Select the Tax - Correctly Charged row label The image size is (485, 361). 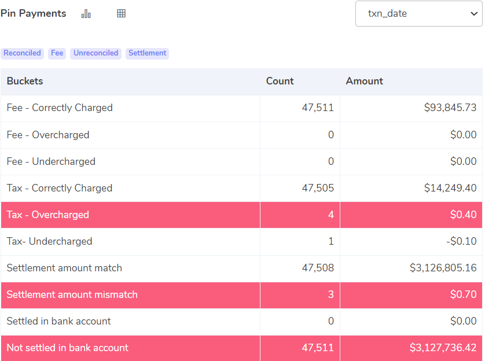[60, 188]
